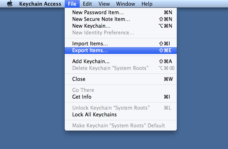Open the Apple menu icon
Viewport: 228px width, 149px height.
pyautogui.click(x=10, y=4)
